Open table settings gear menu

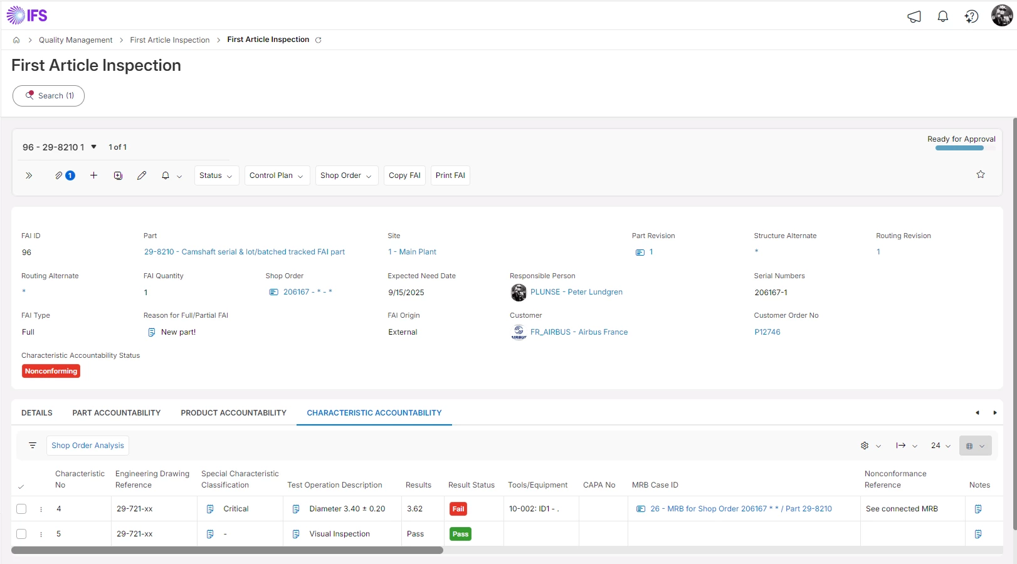[871, 446]
